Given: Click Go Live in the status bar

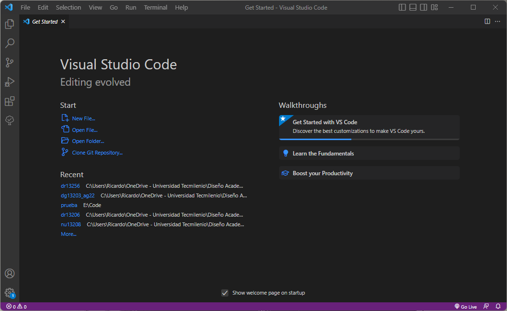Looking at the screenshot, I should 466,307.
